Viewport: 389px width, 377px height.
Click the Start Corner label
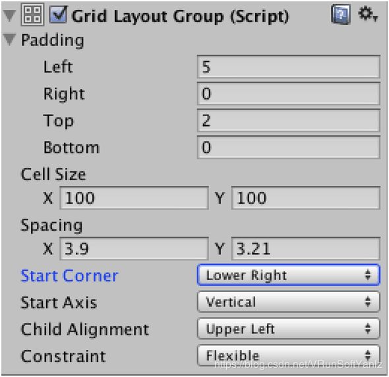tap(70, 275)
